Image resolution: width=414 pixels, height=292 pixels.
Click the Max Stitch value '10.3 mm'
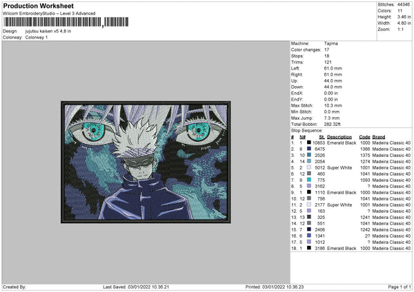coord(333,105)
